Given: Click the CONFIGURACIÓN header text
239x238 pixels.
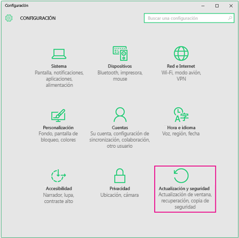Looking at the screenshot, I should (38, 18).
